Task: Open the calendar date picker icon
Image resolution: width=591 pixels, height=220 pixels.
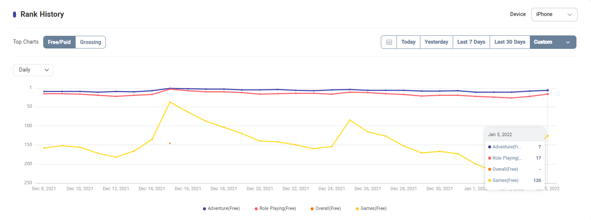Action: 389,42
